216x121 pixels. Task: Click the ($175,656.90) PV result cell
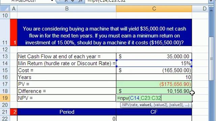(x=154, y=84)
